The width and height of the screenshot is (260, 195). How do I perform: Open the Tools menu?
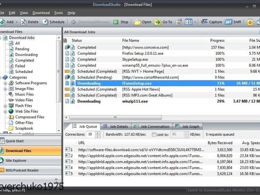point(58,13)
